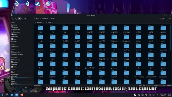Expand the chevron after Emulation breadcrumb
172x97 pixels.
pos(49,19)
